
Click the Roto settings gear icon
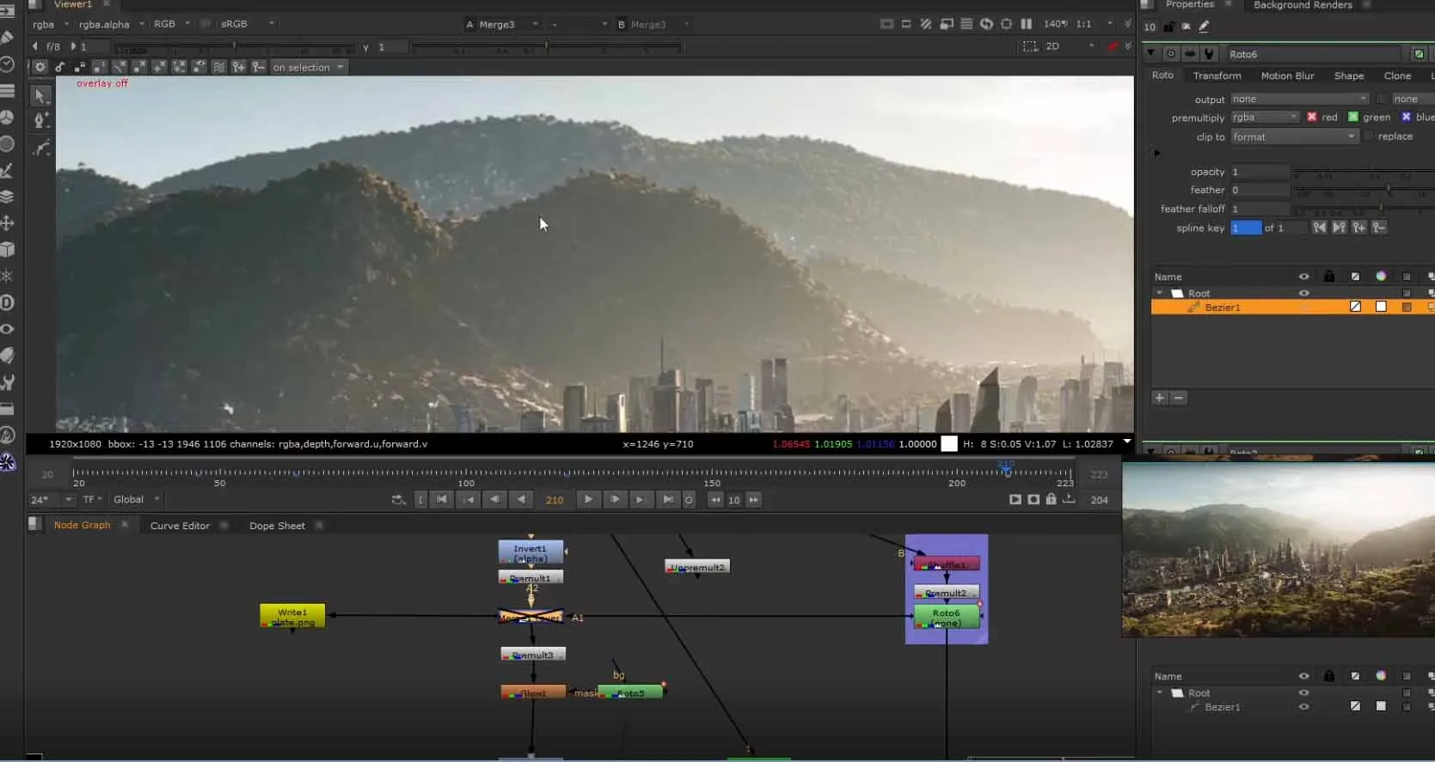(x=40, y=67)
